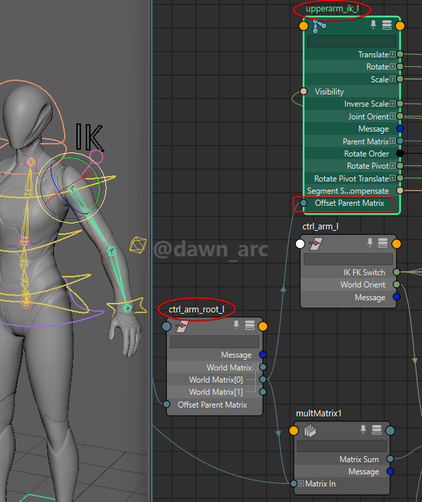Click filter field on ctrl_arm_l node
Image resolution: width=422 pixels, height=502 pixels.
pos(348,259)
